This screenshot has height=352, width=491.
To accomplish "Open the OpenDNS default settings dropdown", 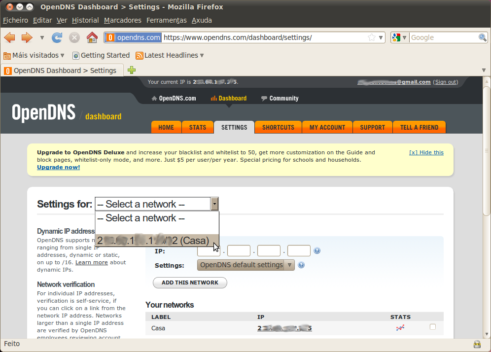I will [246, 265].
